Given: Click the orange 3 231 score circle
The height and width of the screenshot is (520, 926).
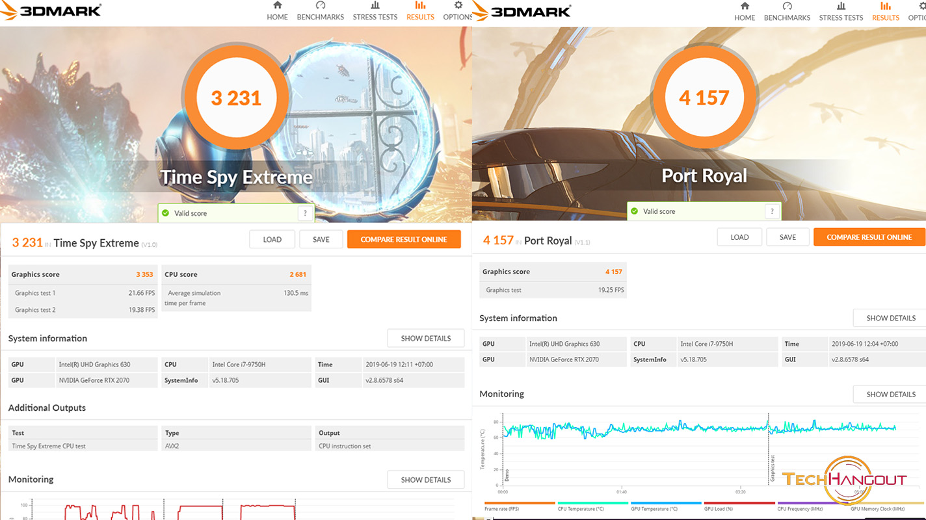Looking at the screenshot, I should pos(236,98).
